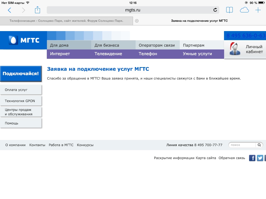Open 'Раскрытие информации' footer link
This screenshot has height=199, width=266.
(x=174, y=158)
